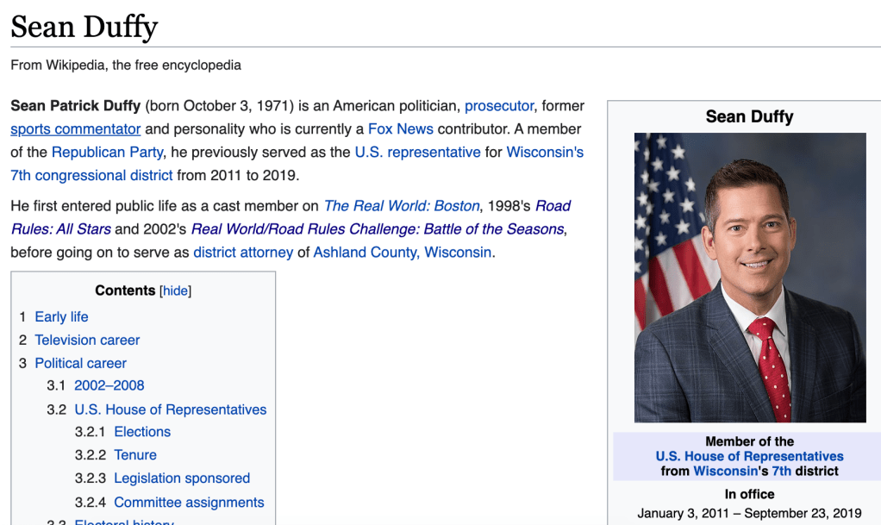Go to Political career section
Image resolution: width=881 pixels, height=525 pixels.
[80, 364]
